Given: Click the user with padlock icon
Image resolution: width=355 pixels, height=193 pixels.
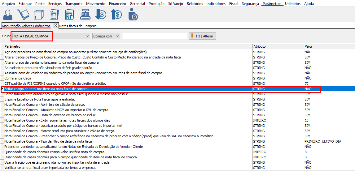Looking at the screenshot, I should coord(133,14).
